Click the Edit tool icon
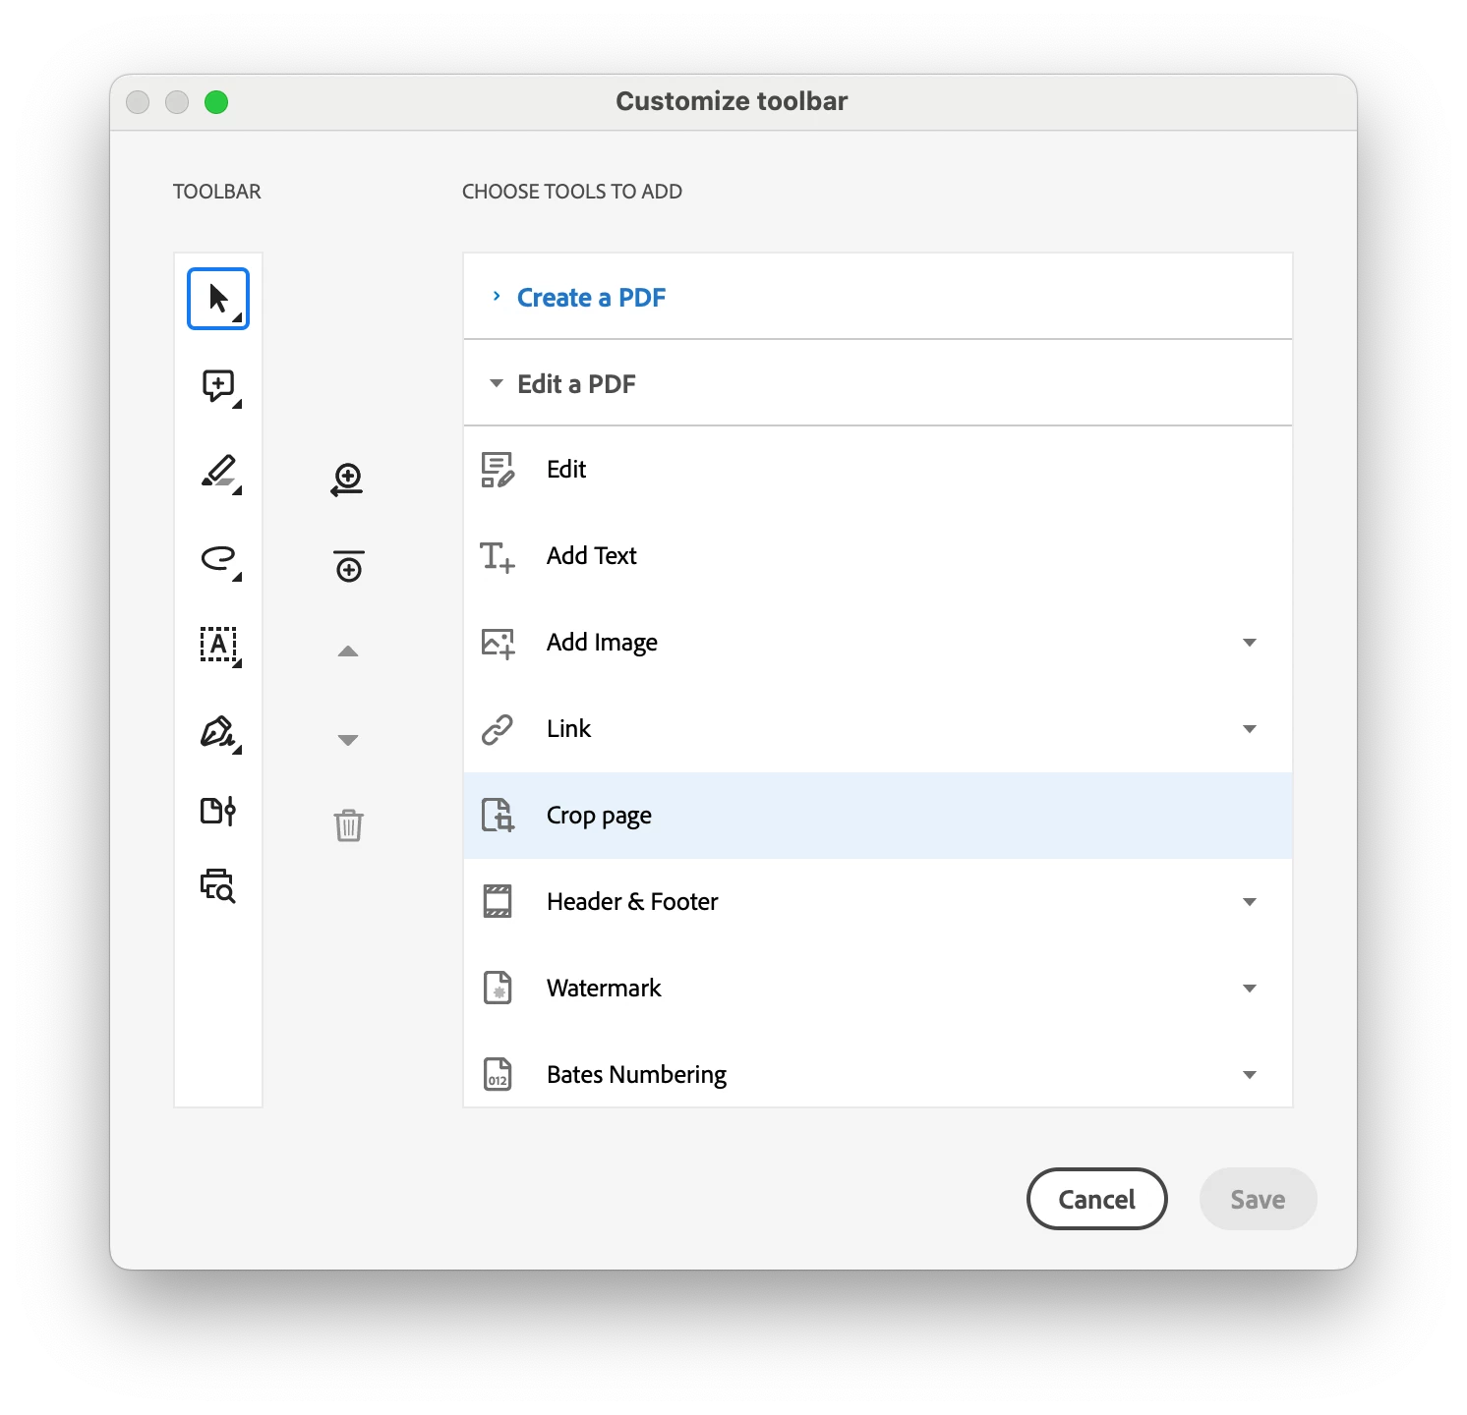Viewport: 1467px width, 1415px height. pos(498,470)
